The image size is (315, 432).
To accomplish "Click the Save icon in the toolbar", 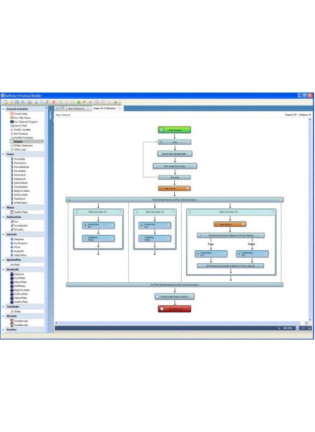I will 17,102.
